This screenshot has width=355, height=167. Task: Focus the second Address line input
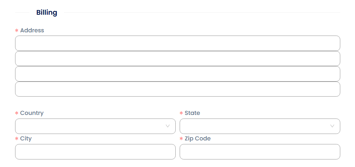(x=177, y=59)
